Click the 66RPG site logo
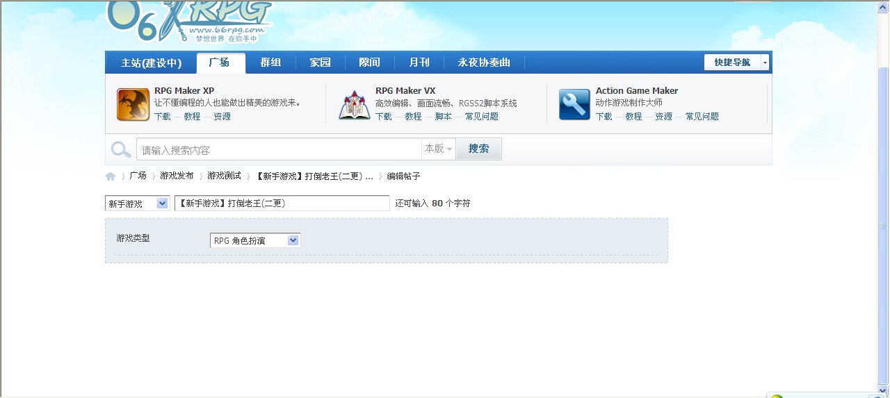 189,22
